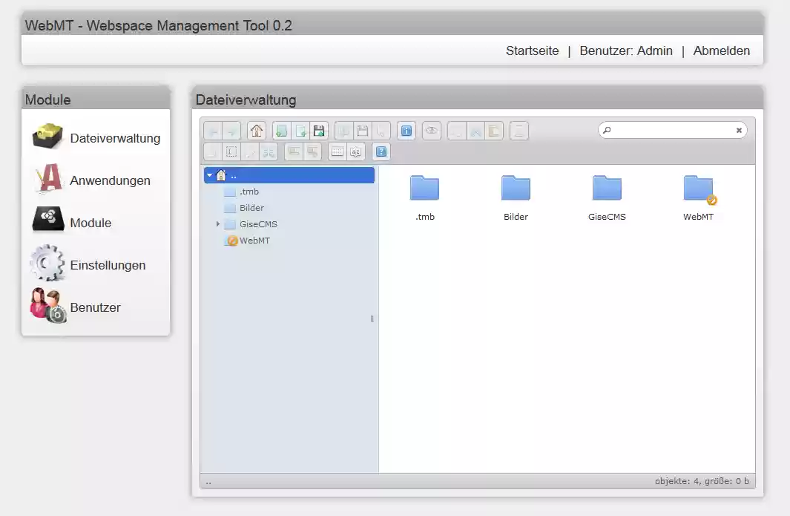Viewport: 790px width, 516px height.
Task: Click the Cut scissors toolbar icon
Action: point(475,131)
